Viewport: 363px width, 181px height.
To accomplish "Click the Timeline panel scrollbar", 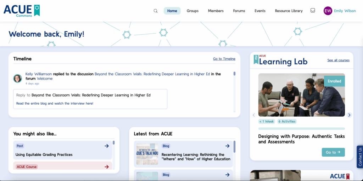I will (x=235, y=74).
